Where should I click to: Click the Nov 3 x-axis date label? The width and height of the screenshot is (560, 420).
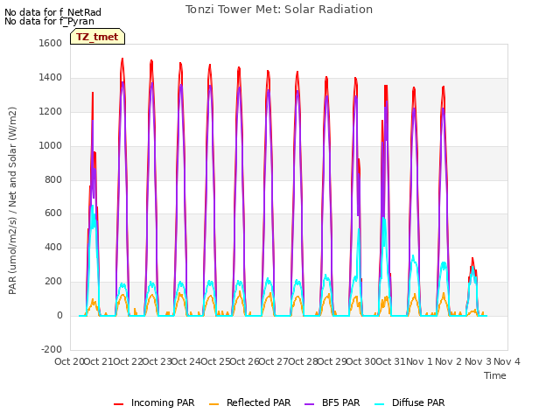tap(478, 361)
